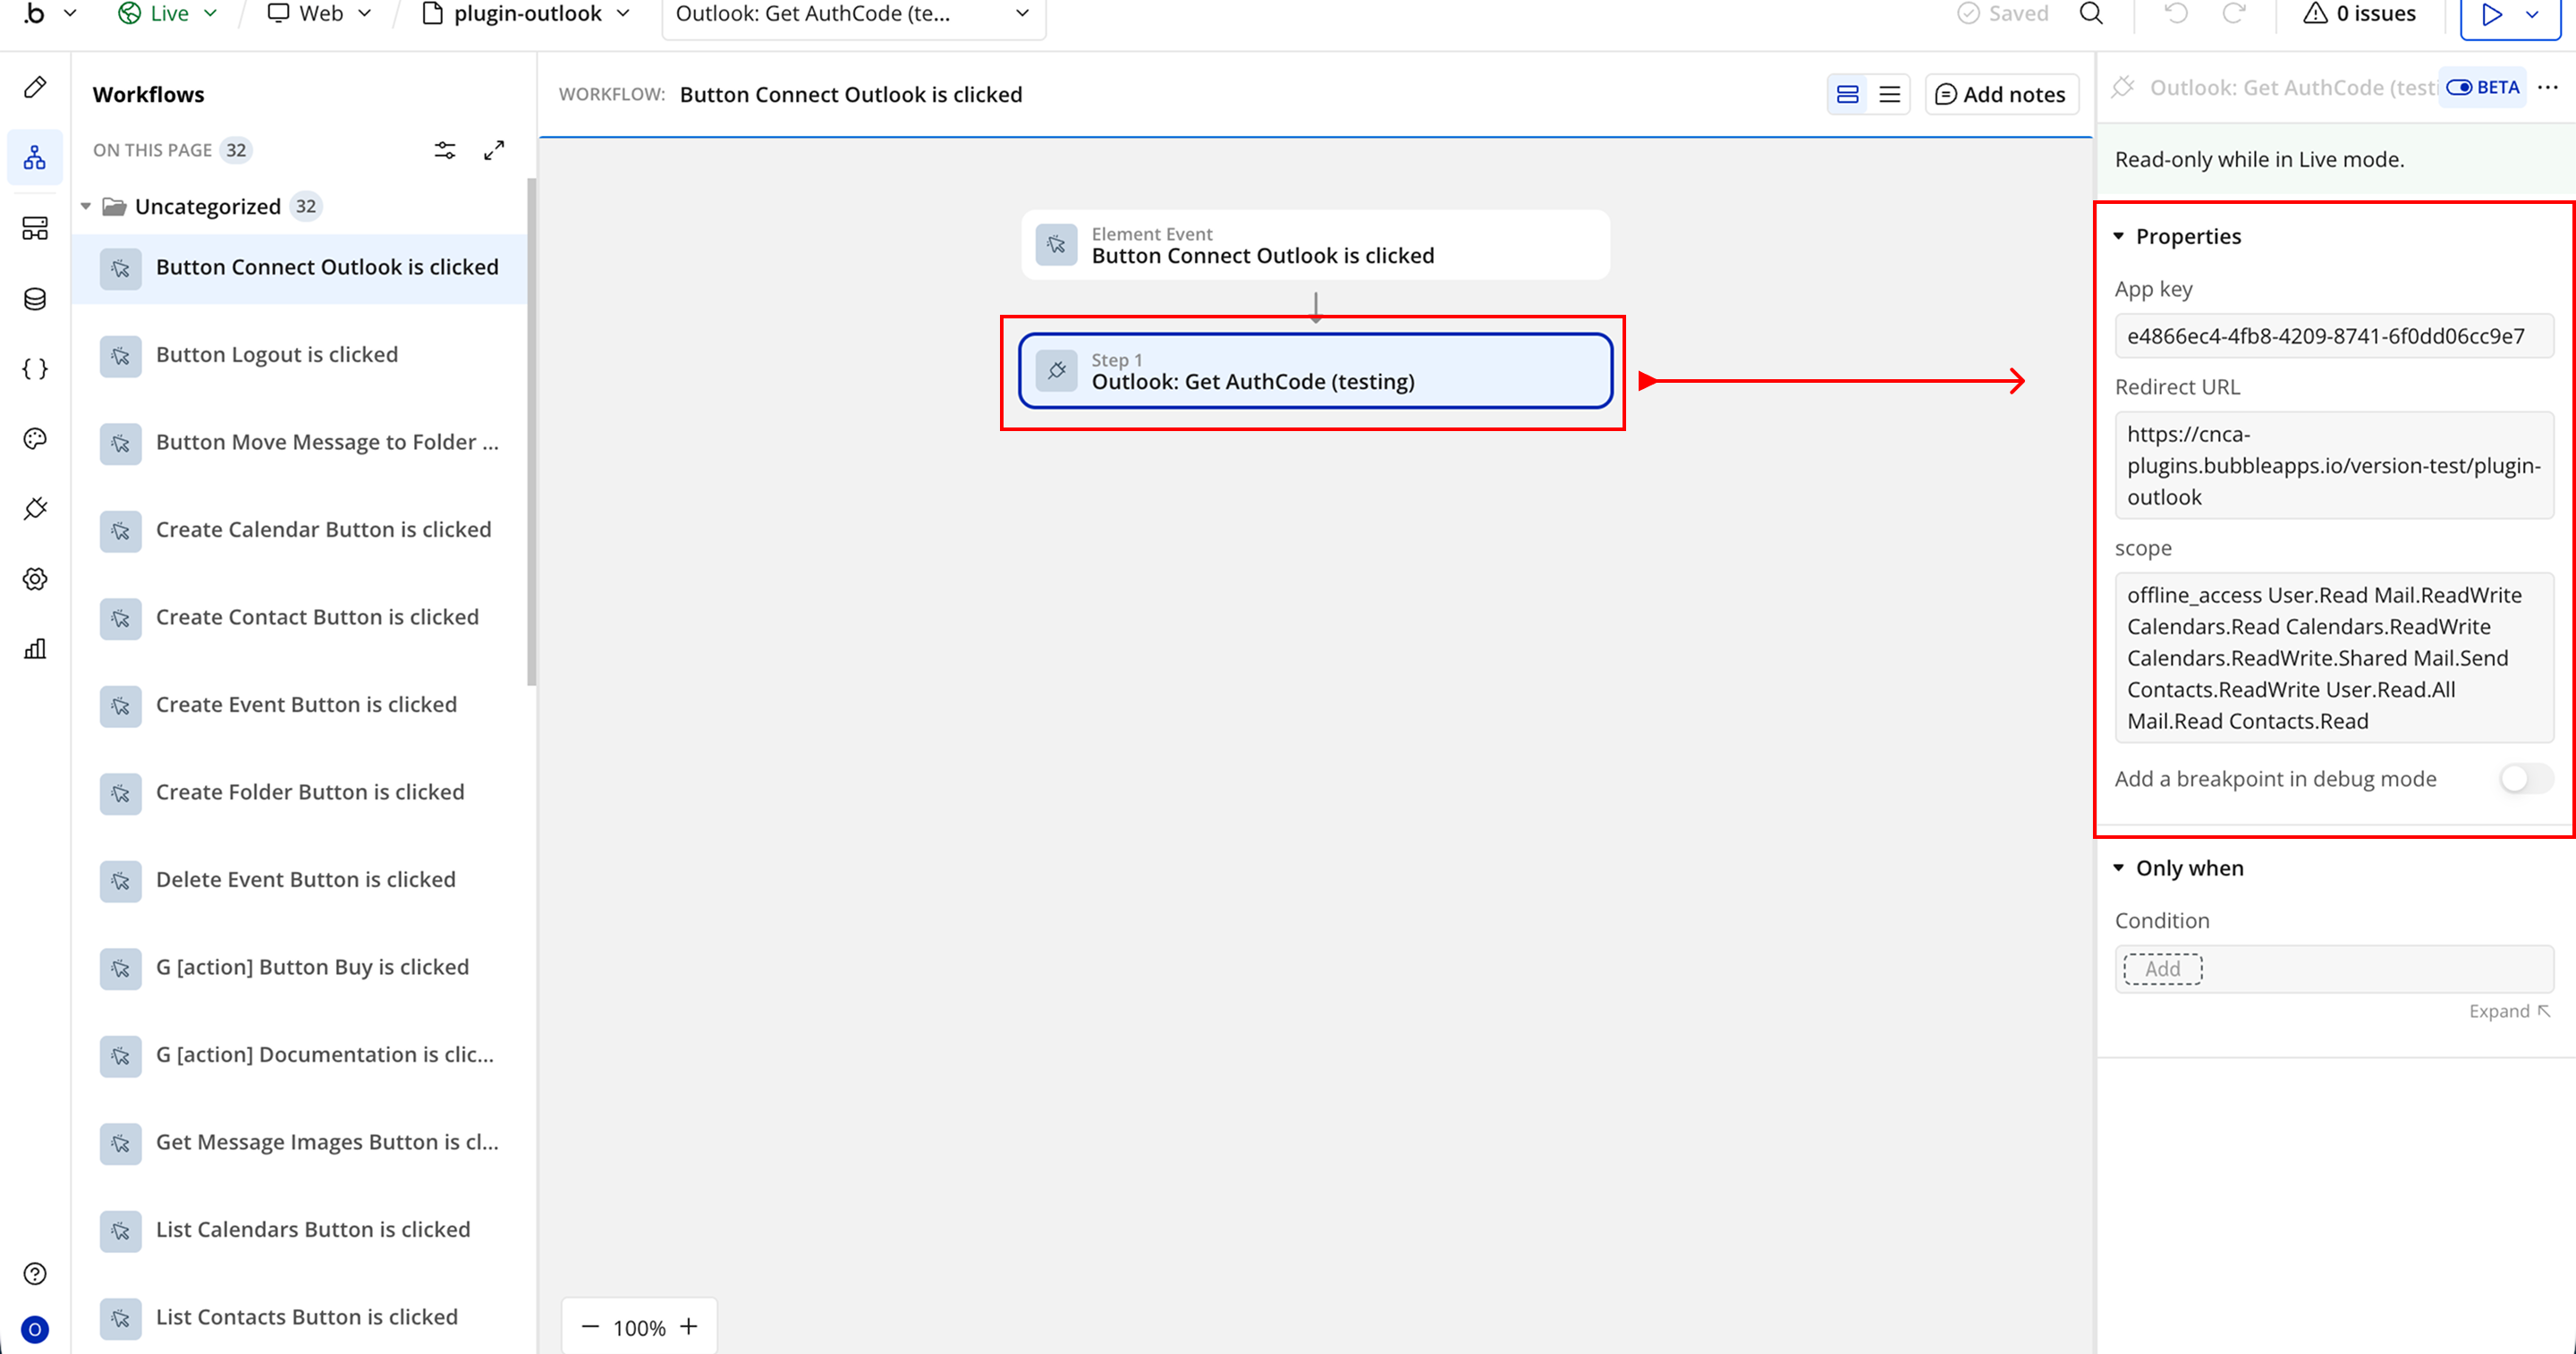Click the zoom in plus button
This screenshot has width=2576, height=1354.
click(689, 1327)
